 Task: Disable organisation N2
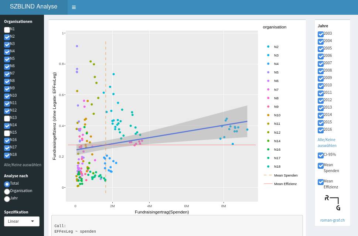pyautogui.click(x=7, y=37)
